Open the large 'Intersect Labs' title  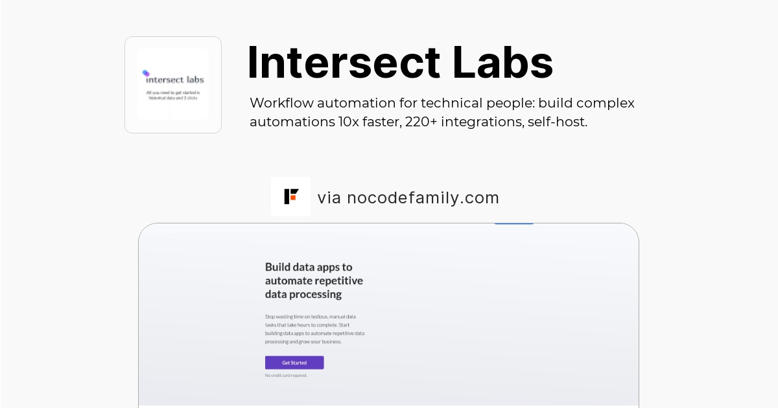pyautogui.click(x=400, y=63)
